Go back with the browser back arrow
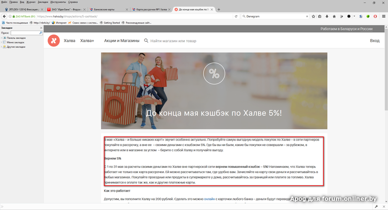Screen dimensions: 388x210 click(4, 16)
